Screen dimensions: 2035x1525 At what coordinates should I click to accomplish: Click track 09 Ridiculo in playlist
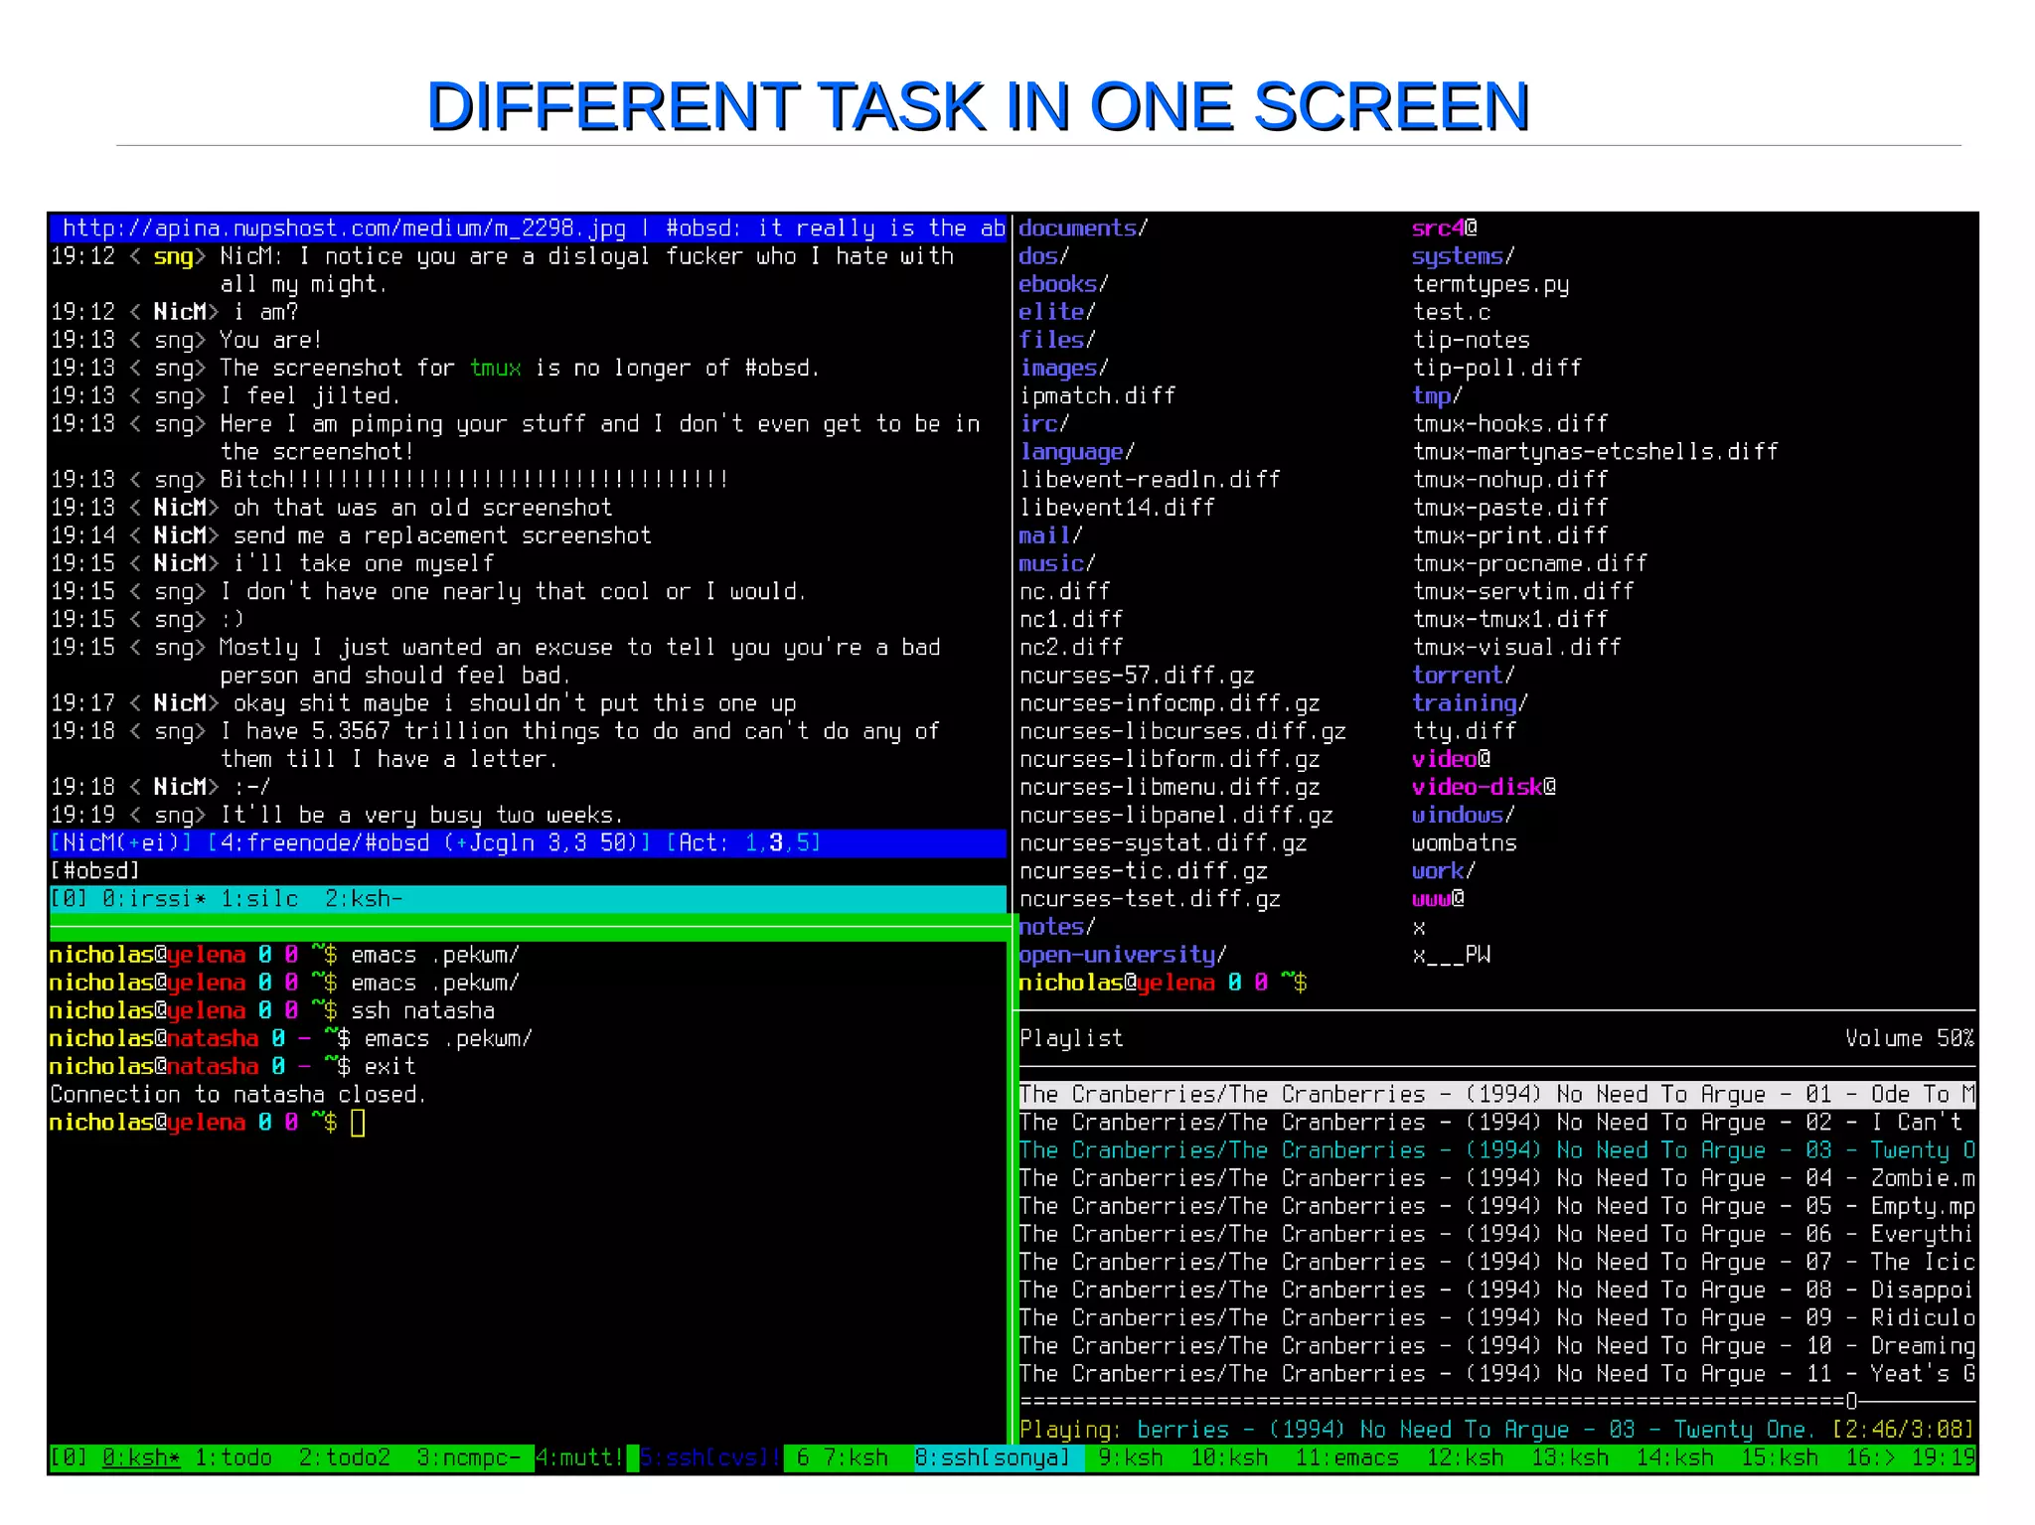[1497, 1318]
